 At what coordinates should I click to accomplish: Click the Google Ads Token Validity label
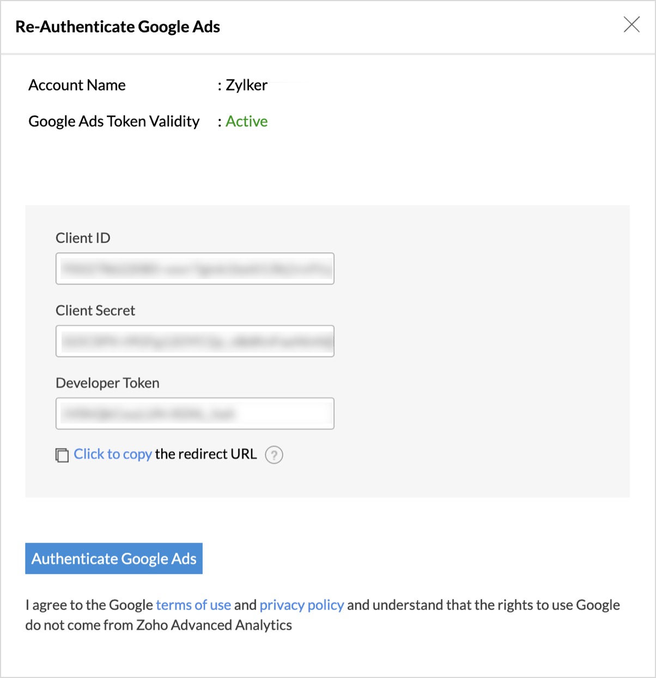pyautogui.click(x=114, y=121)
